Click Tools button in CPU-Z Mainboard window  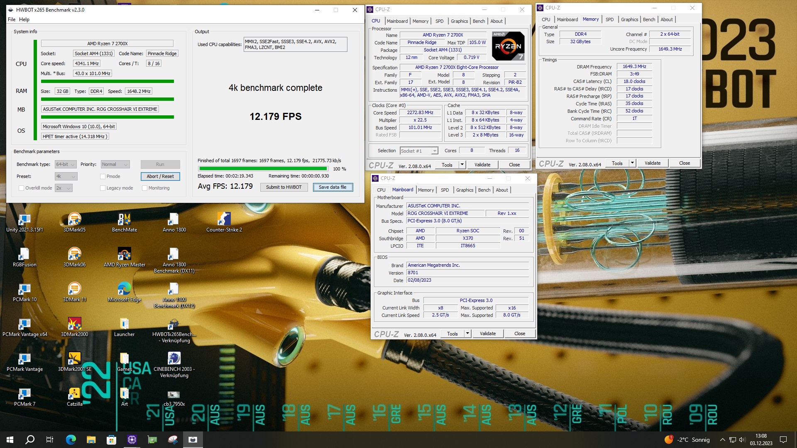[x=452, y=334]
